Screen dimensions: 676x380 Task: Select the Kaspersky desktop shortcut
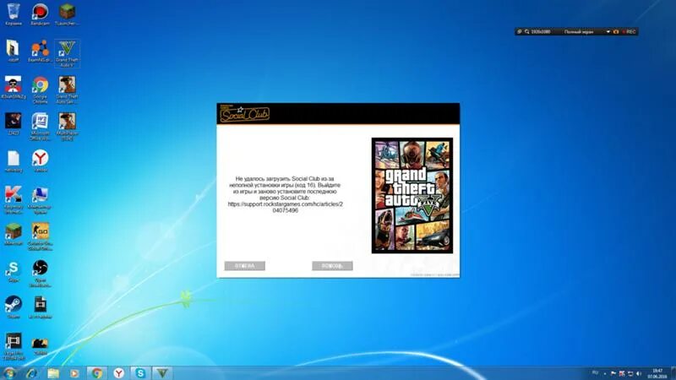pos(14,200)
